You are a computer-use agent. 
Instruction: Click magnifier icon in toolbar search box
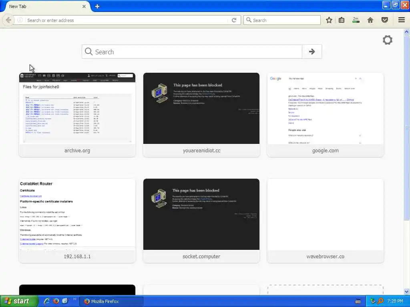[x=249, y=20]
